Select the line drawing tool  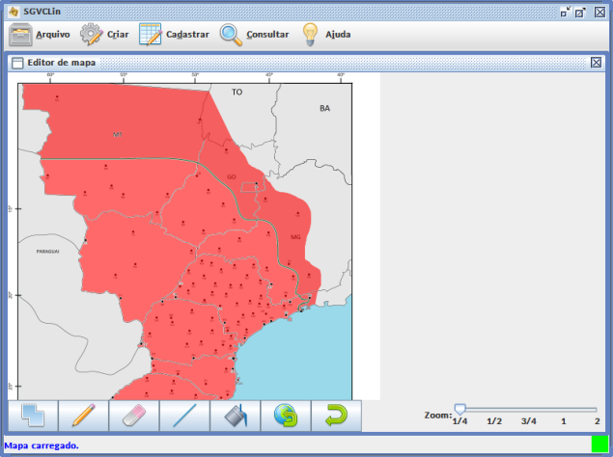pos(184,416)
